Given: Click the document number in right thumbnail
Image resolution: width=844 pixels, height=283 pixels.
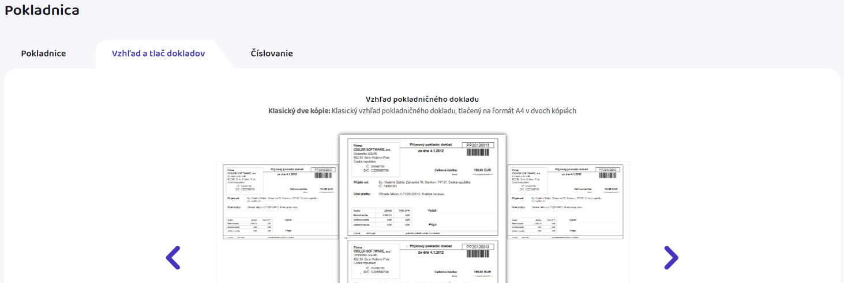Looking at the screenshot, I should click(x=609, y=170).
